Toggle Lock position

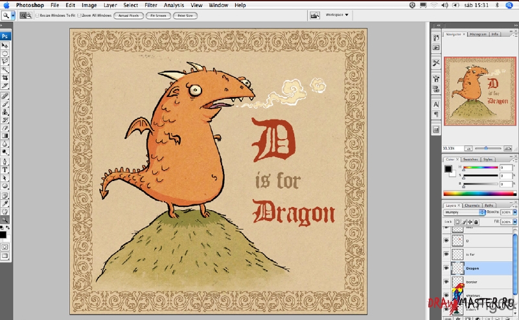470,222
